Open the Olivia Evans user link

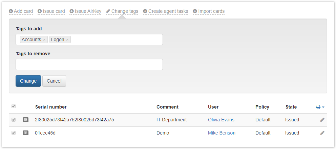[221, 120]
